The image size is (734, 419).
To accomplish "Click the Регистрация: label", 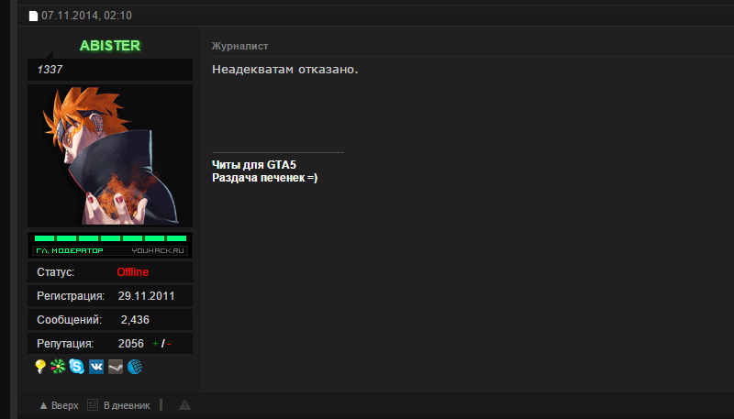I will 71,296.
